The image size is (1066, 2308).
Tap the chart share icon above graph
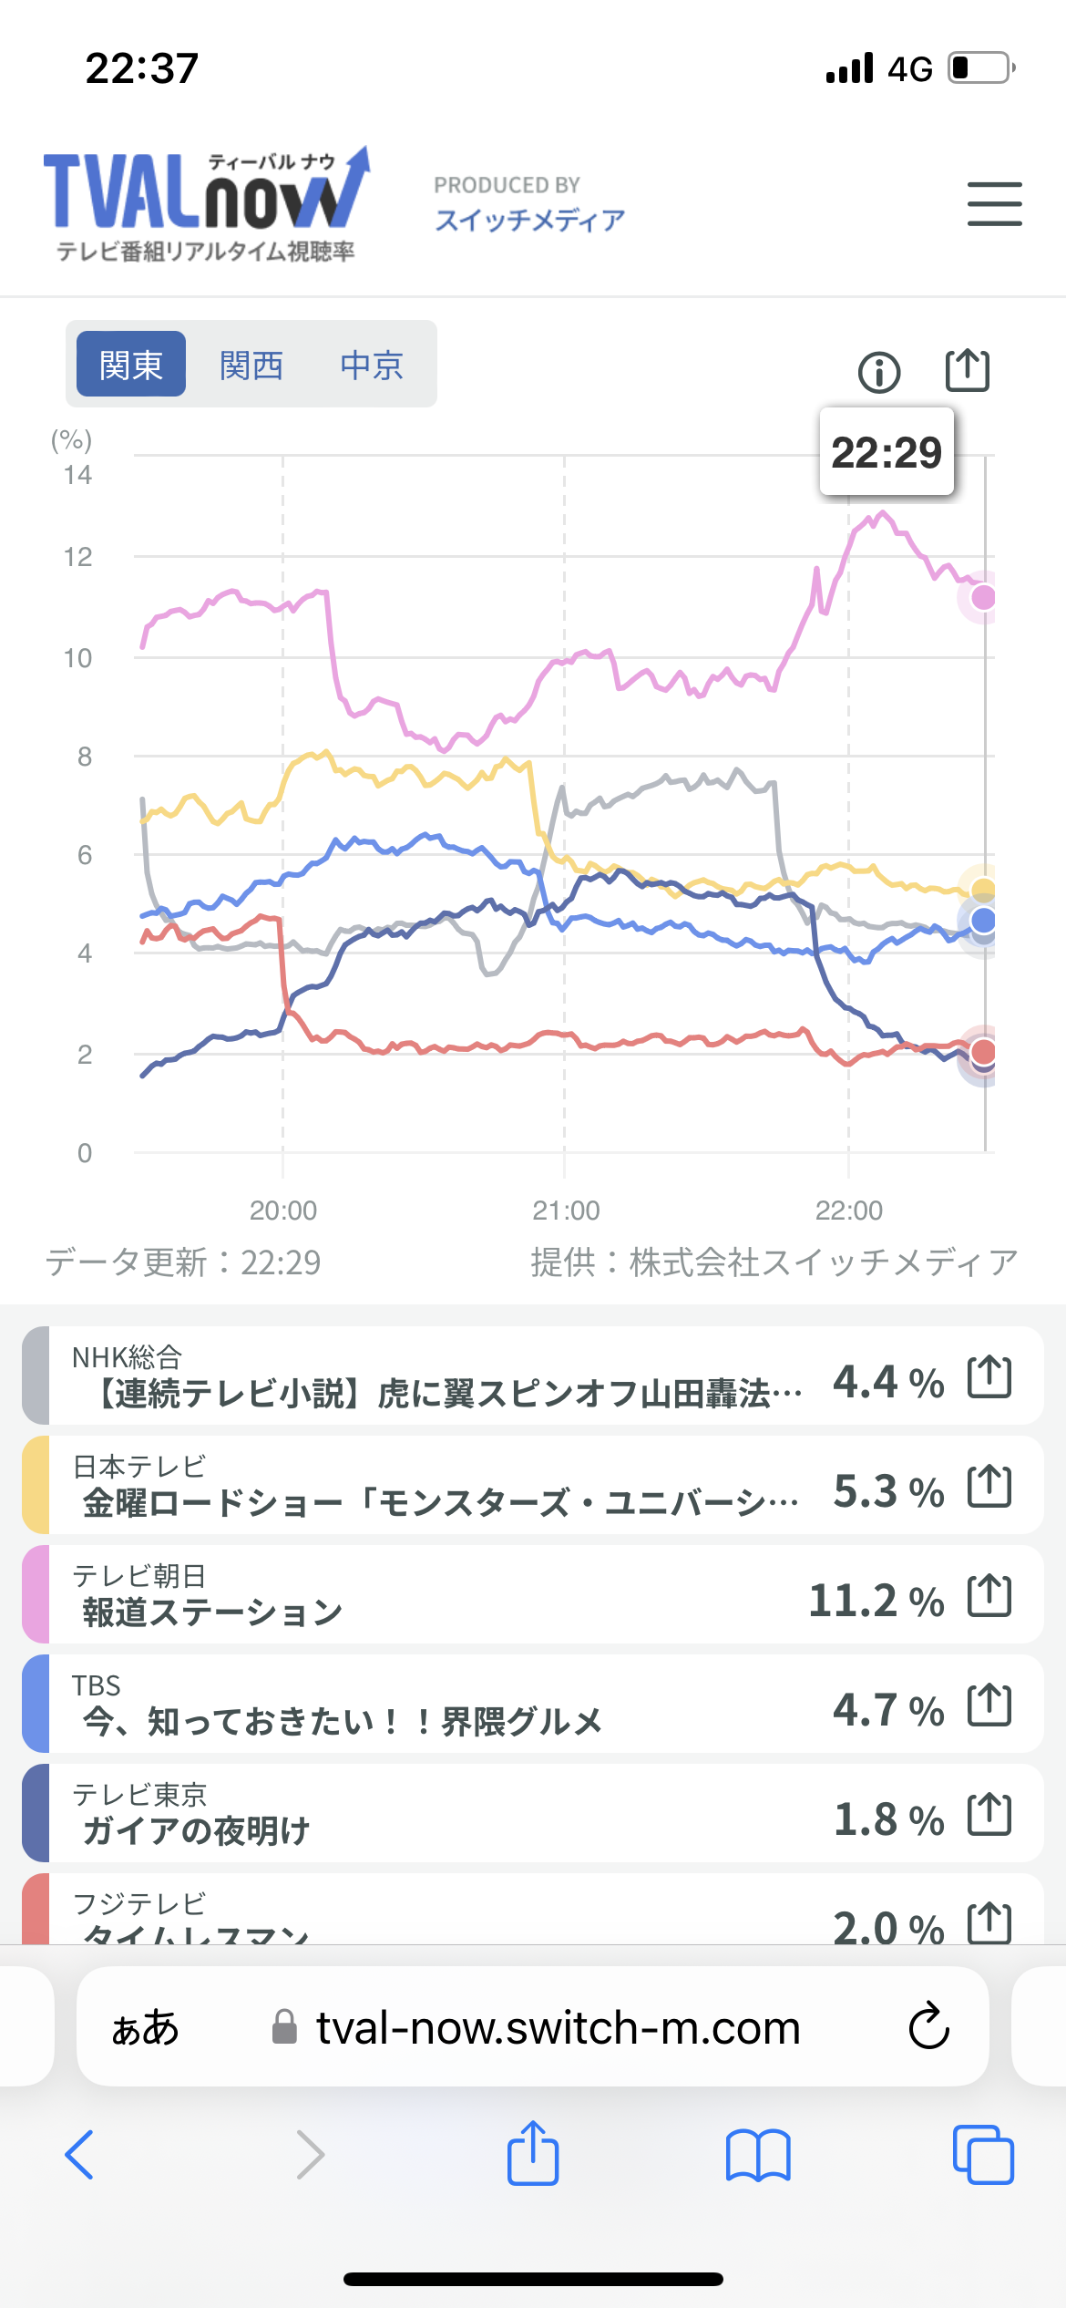967,370
